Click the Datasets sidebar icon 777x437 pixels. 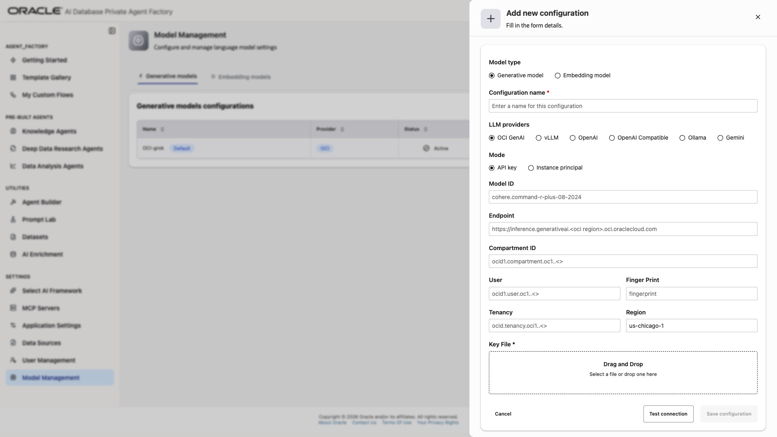pyautogui.click(x=13, y=237)
